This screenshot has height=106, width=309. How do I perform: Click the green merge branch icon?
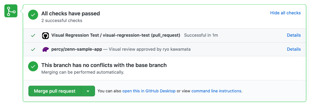point(11,11)
